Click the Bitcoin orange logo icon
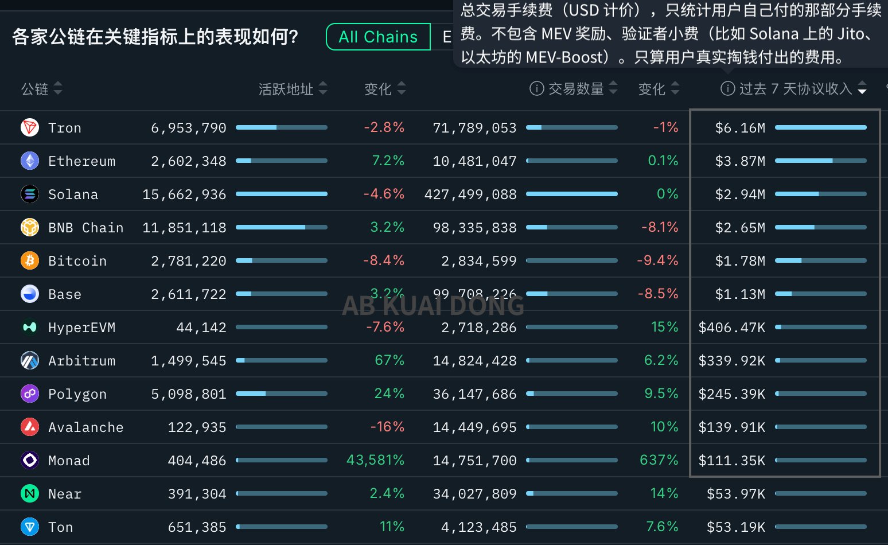The height and width of the screenshot is (545, 888). (x=30, y=260)
